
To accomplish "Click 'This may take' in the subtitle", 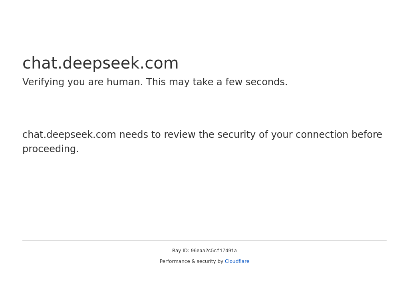I will 179,82.
